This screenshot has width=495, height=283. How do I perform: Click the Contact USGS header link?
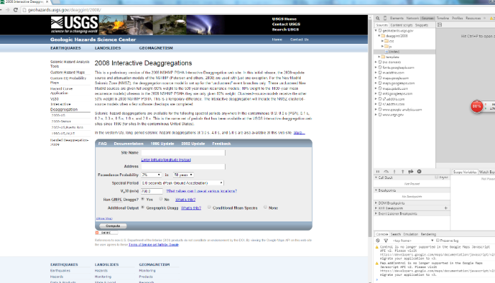[x=286, y=24]
